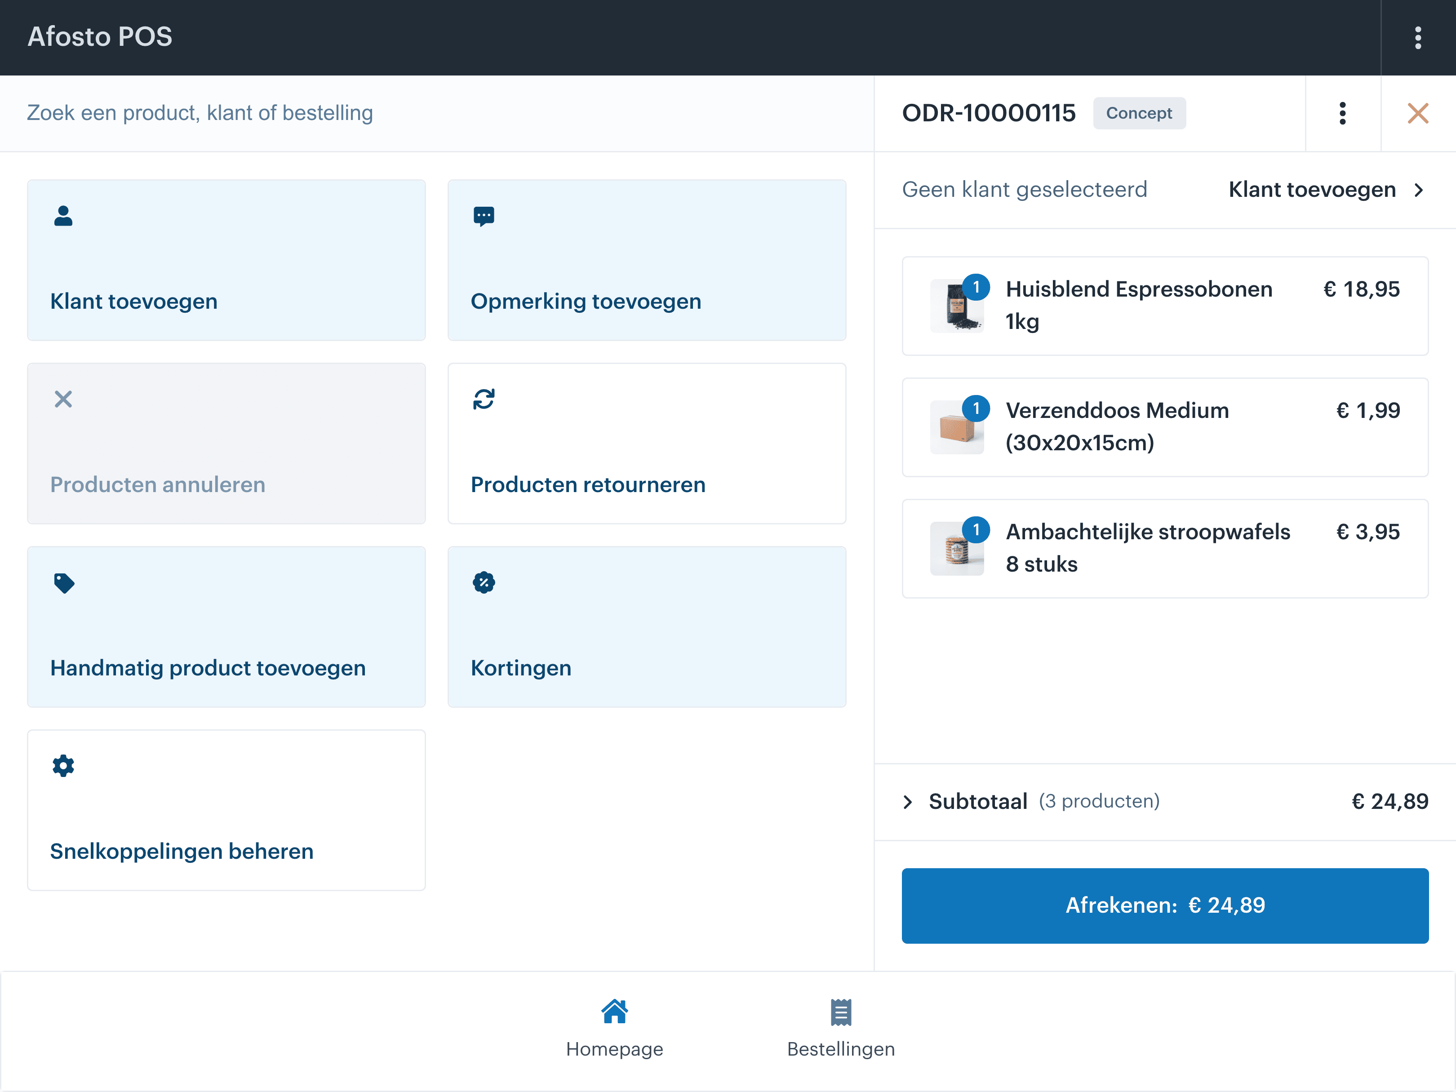The image size is (1456, 1092).
Task: Close order ODR-10000115 with orange X
Action: [x=1418, y=113]
